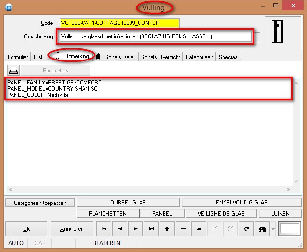
Task: Click the small field showing 1
Action: pyautogui.click(x=257, y=37)
